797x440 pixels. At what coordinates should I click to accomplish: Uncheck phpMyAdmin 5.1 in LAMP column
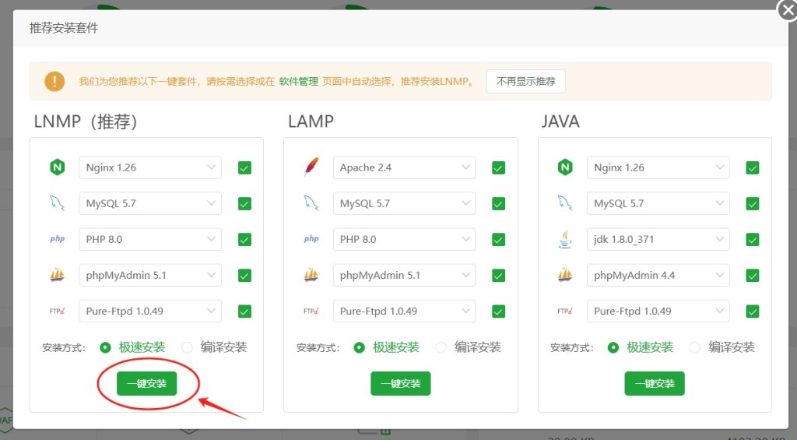(499, 275)
